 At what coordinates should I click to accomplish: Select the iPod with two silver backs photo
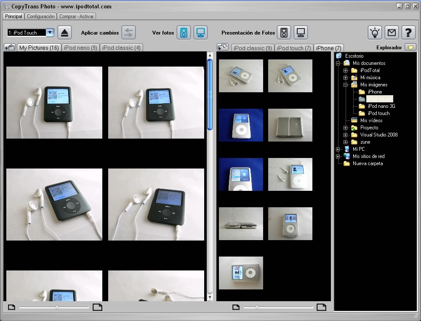(x=290, y=125)
